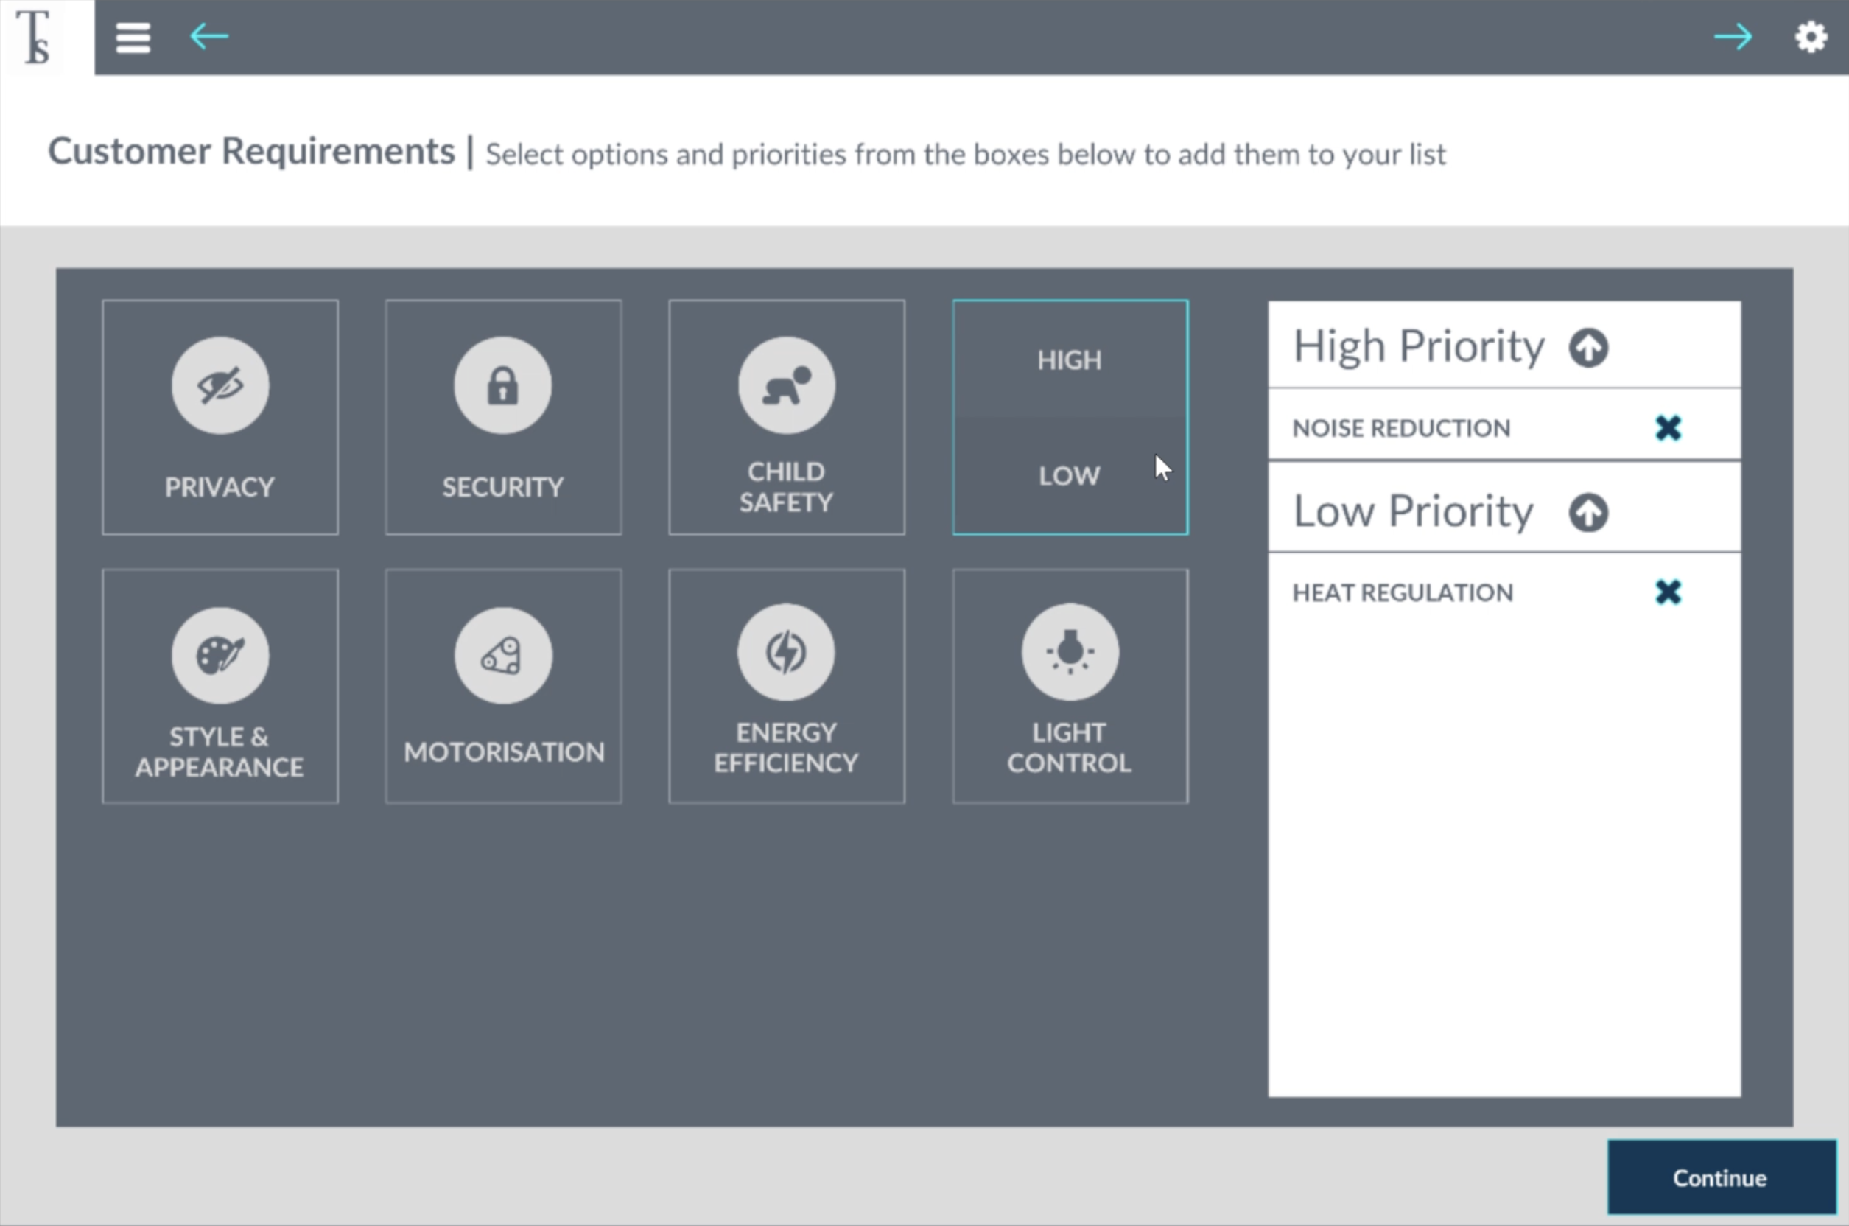Select the Energy Efficiency lightning icon
Viewport: 1849px width, 1226px height.
point(787,652)
